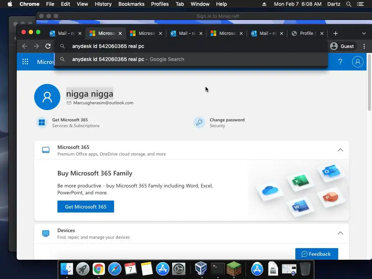Open System Preferences from the Dock

[178, 269]
